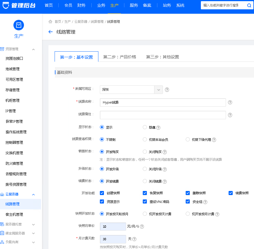
Task: Click help icon beside 关闭续费 option
Action: [165, 182]
